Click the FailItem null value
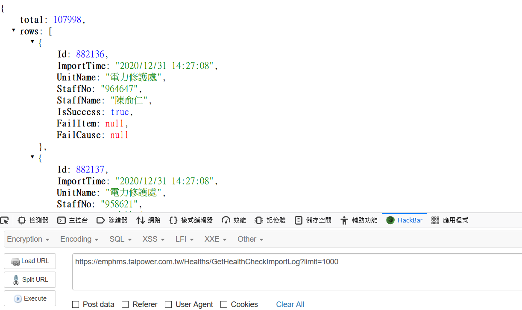 (x=114, y=123)
